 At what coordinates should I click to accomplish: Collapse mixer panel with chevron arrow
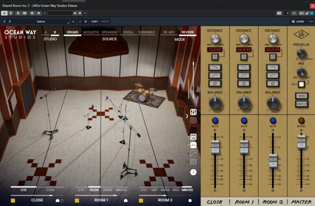click(187, 116)
